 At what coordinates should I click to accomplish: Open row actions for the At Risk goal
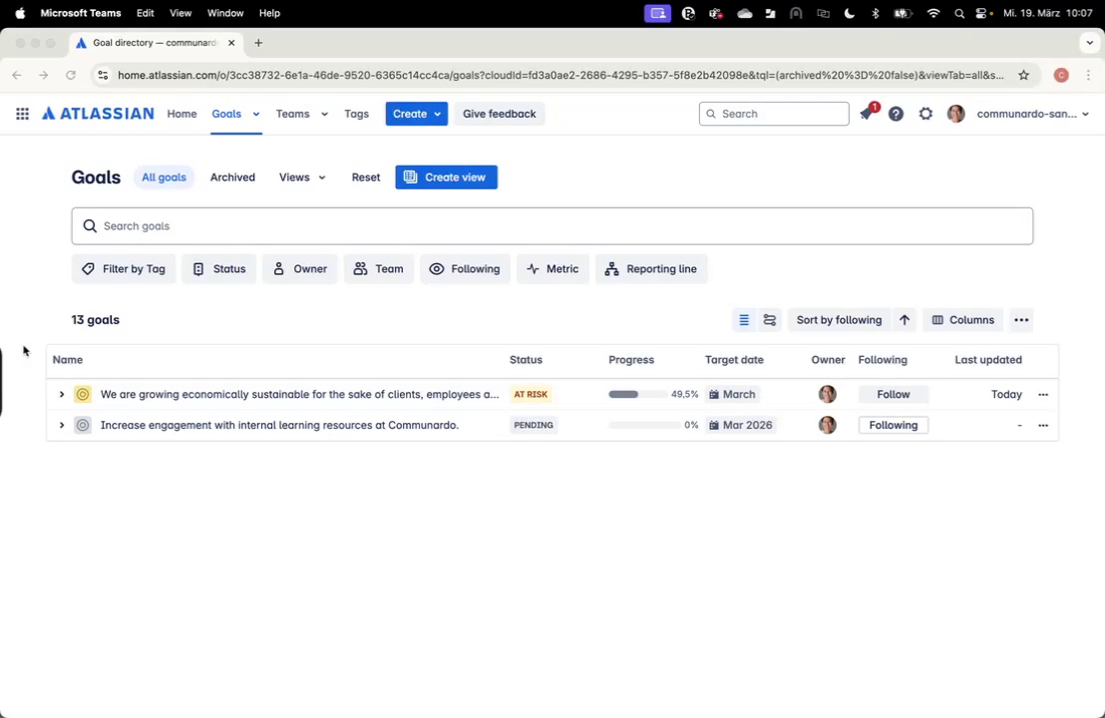pos(1043,394)
